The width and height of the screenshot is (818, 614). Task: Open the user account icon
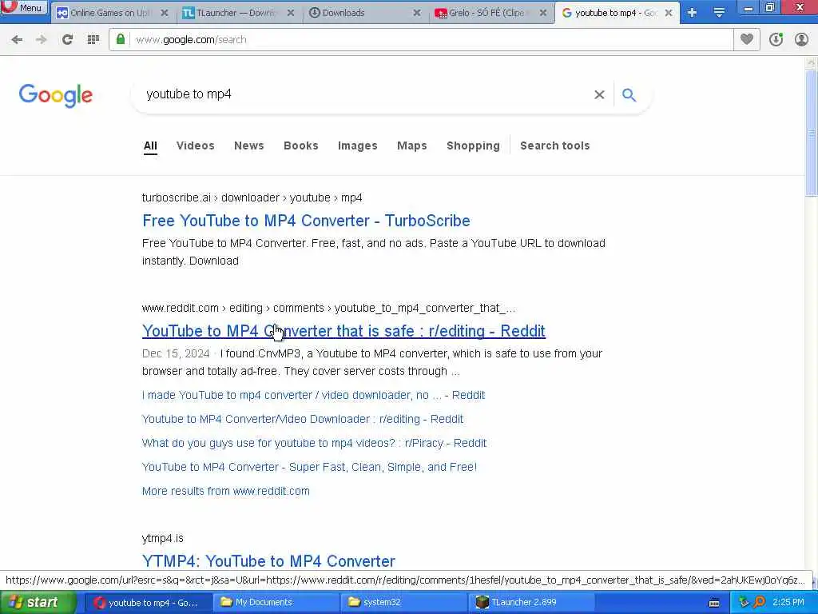801,40
